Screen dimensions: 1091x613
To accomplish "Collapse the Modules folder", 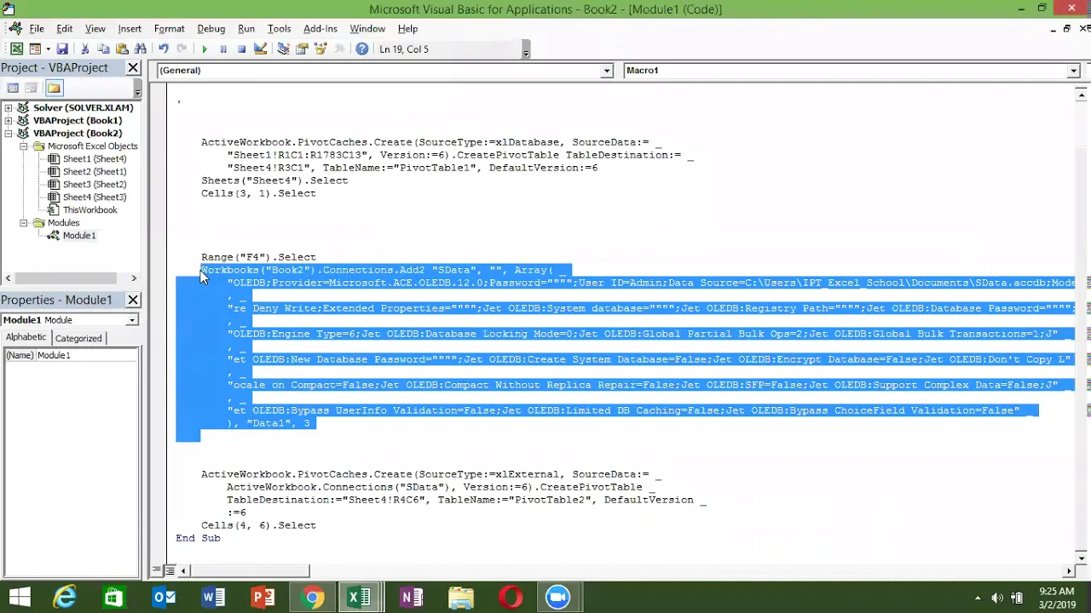I will click(24, 223).
